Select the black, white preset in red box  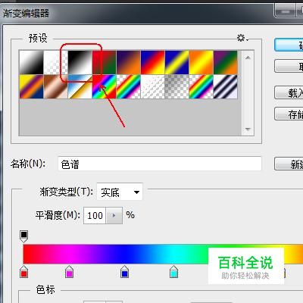coord(80,62)
